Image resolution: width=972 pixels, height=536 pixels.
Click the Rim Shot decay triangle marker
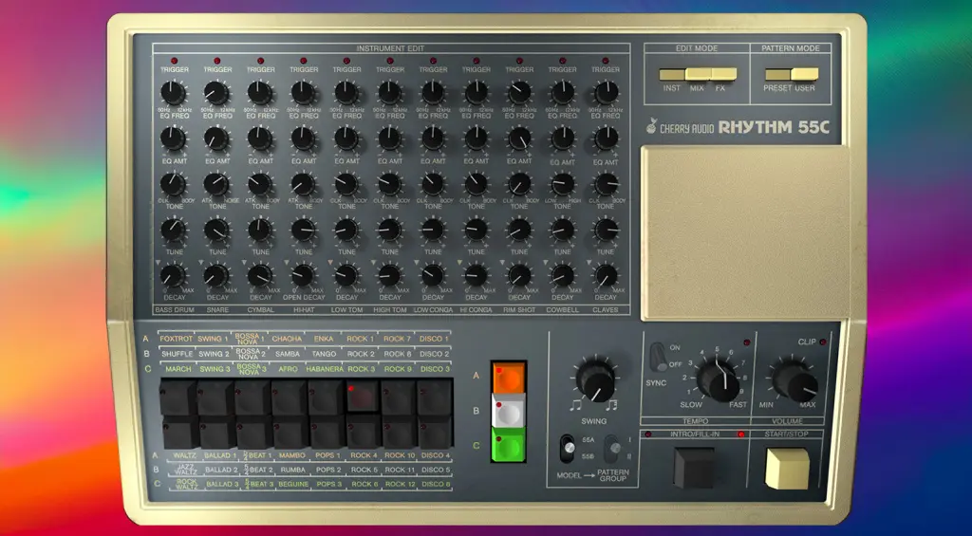pyautogui.click(x=502, y=263)
